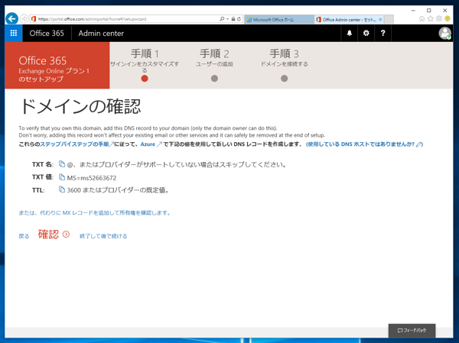
Task: Maximize the browser window
Action: pos(429,11)
